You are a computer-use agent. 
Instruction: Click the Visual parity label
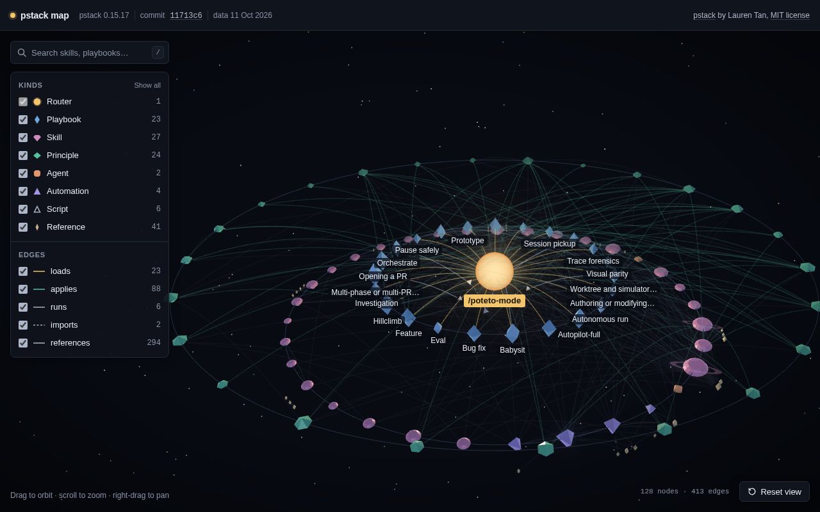(x=607, y=274)
